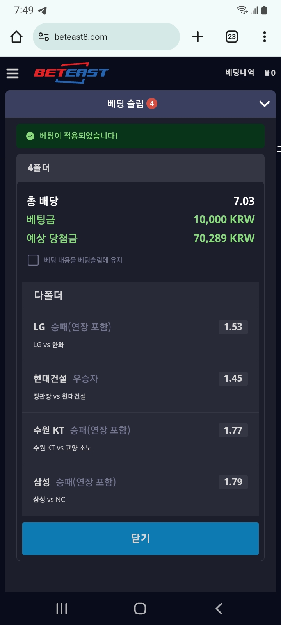Screen dimensions: 281x625
Task: Tap the 1.53 odds for LG
Action: coord(233,327)
